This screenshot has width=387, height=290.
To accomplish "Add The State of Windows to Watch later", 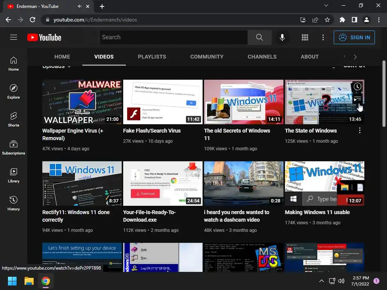I will (x=358, y=86).
